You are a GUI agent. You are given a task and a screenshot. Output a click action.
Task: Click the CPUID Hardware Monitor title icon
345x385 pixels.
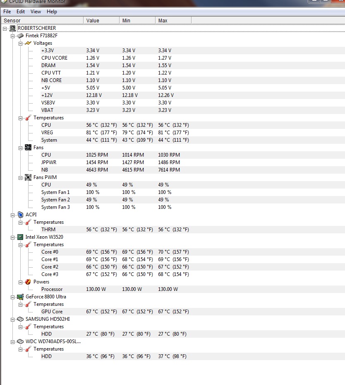coord(4,1)
